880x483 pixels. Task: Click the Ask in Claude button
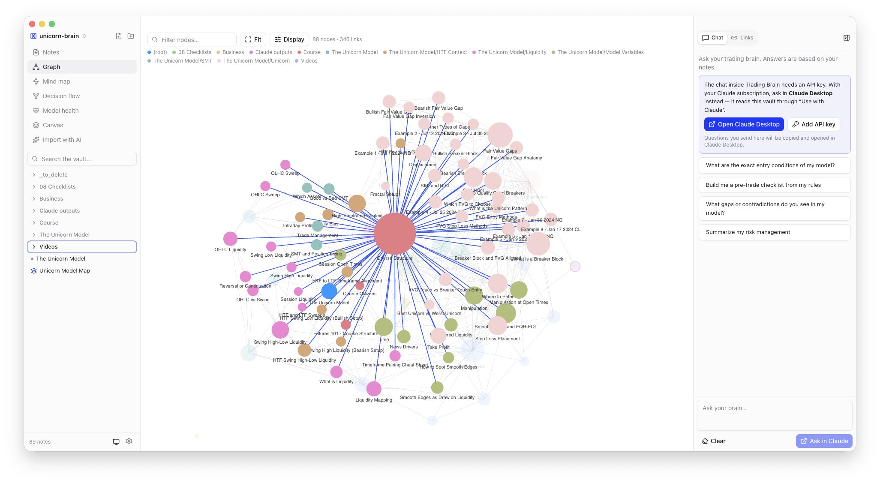click(x=824, y=441)
